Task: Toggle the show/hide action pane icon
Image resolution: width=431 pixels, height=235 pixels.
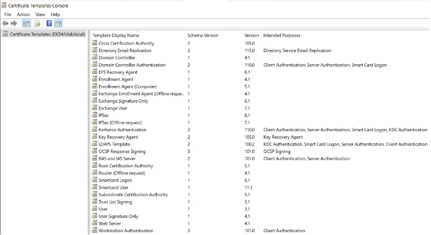Action: (x=58, y=23)
